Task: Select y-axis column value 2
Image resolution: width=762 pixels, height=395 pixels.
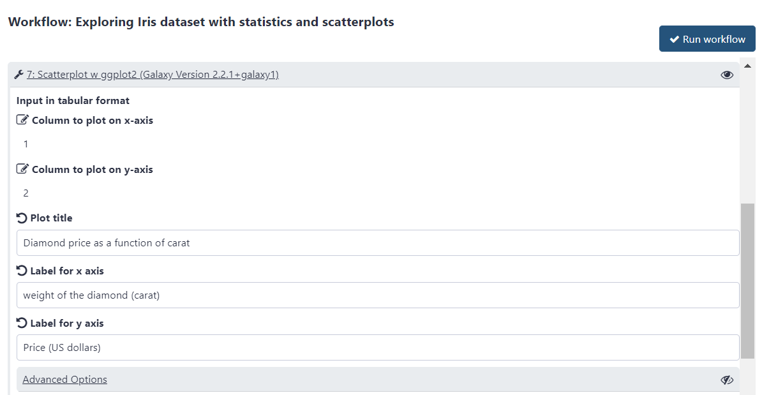Action: [x=26, y=193]
